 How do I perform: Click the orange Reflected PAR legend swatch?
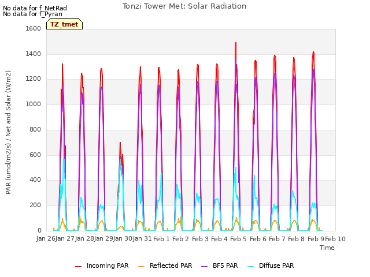(141, 267)
